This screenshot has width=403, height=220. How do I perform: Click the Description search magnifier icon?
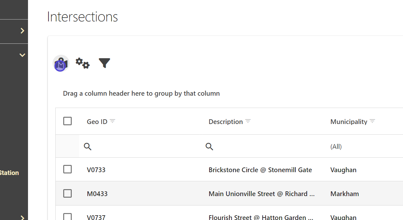(x=210, y=146)
